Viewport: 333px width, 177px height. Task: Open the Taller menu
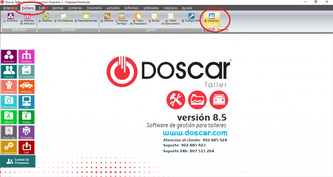click(x=43, y=8)
